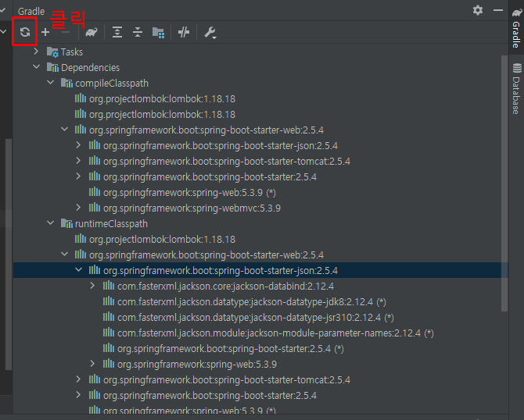Expand spring-boot-starter-tomcat under runtimeClasspath
This screenshot has height=420, width=524.
(x=78, y=379)
